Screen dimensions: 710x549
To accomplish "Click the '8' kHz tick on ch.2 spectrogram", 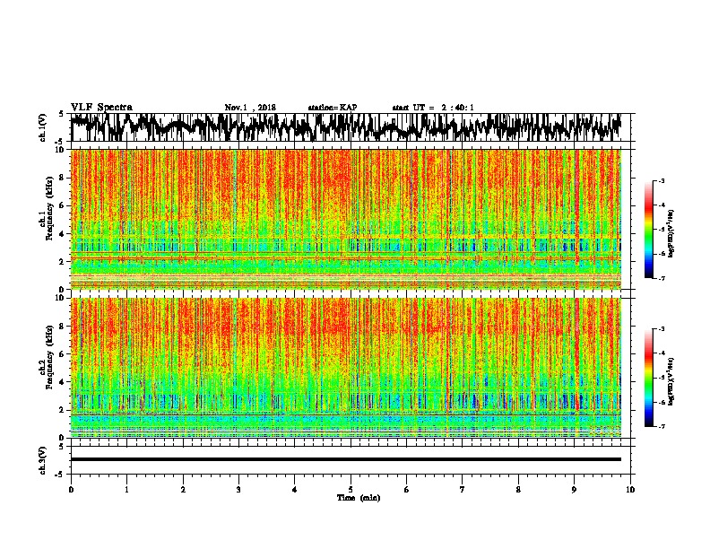I will pyautogui.click(x=64, y=327).
